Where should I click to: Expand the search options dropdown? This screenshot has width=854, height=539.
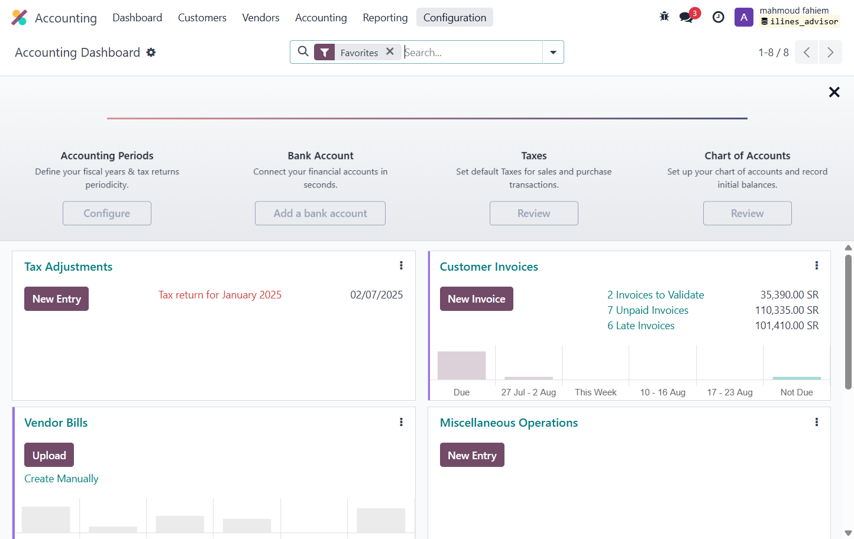click(x=553, y=52)
